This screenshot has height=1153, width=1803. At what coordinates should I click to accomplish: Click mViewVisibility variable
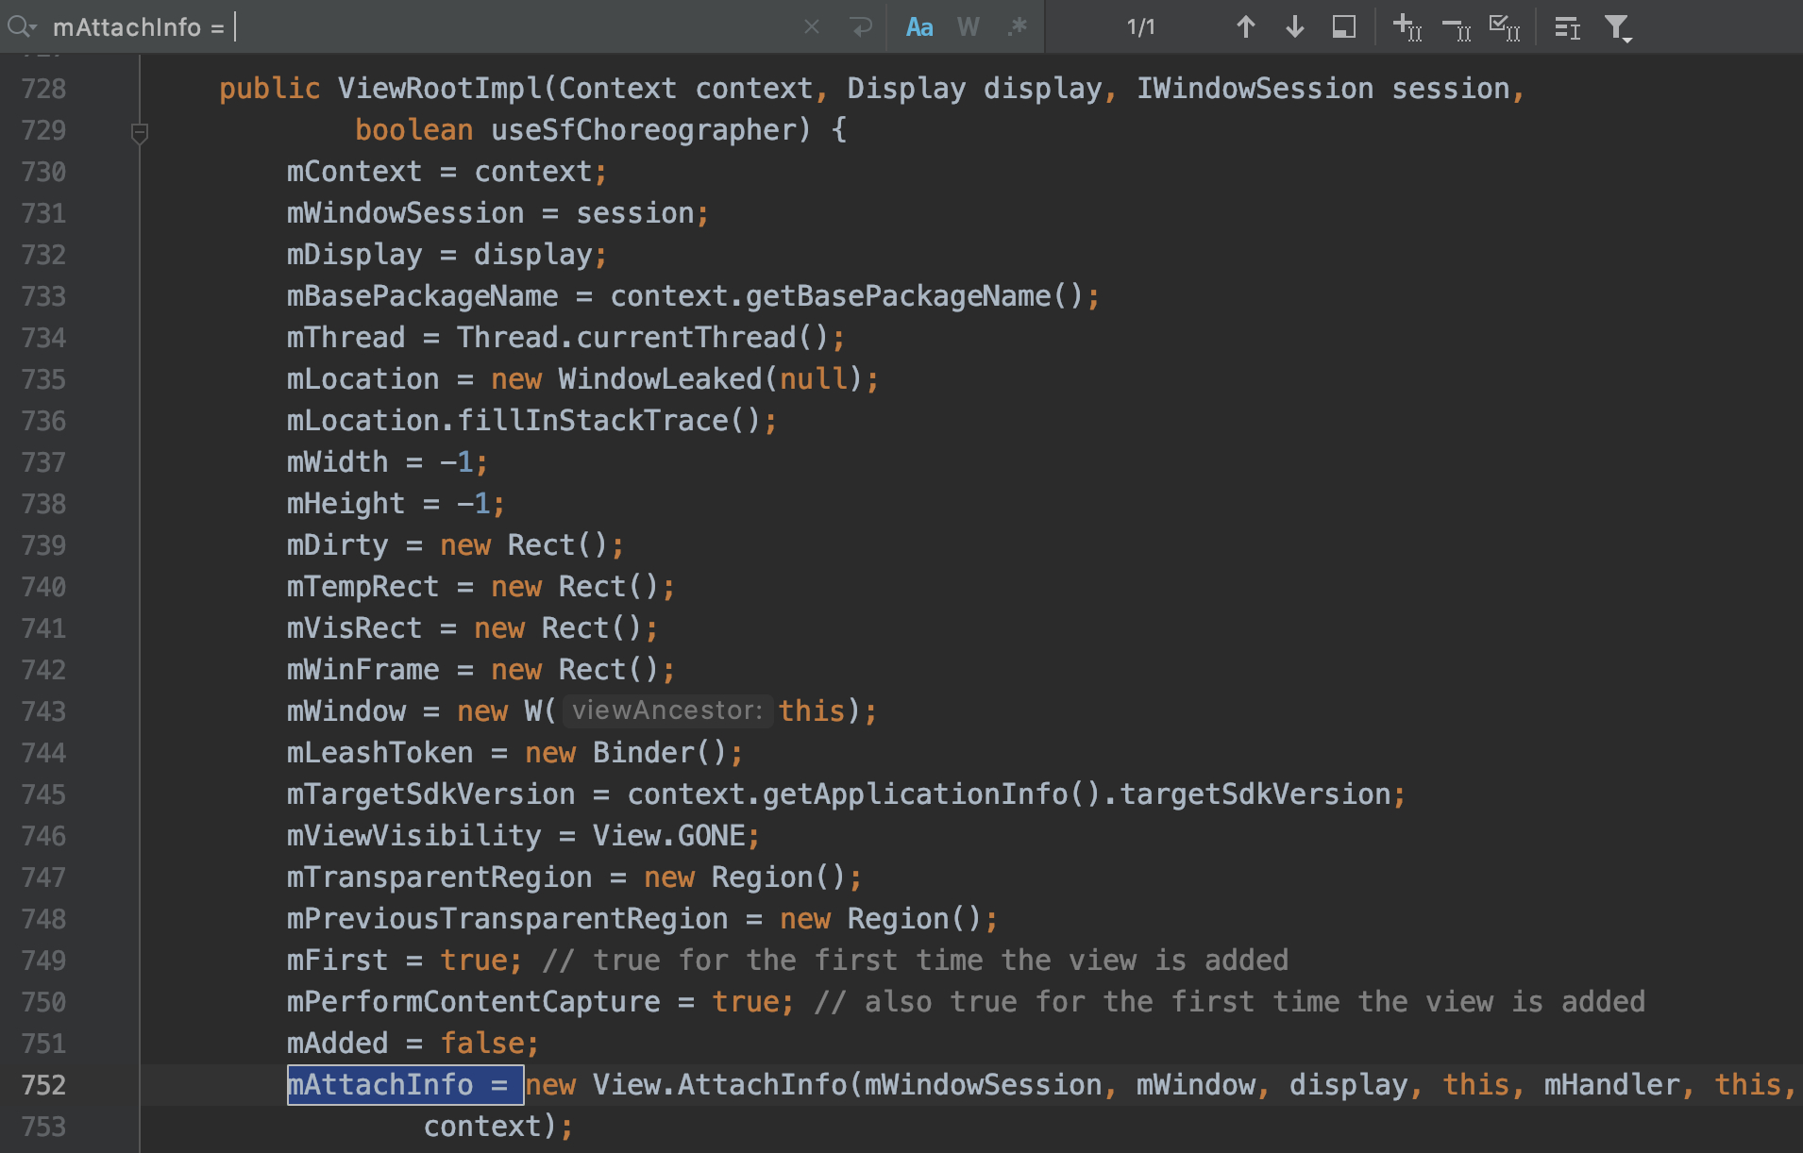click(413, 836)
